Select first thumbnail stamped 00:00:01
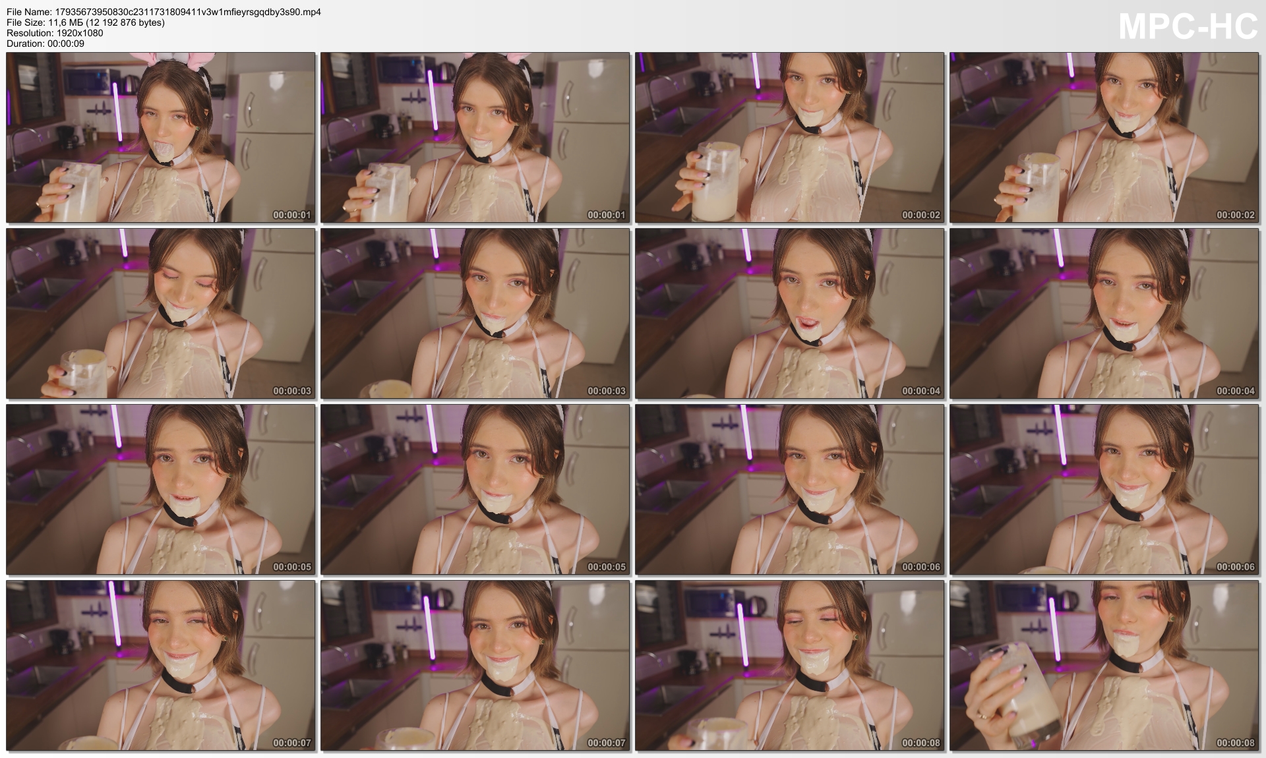The width and height of the screenshot is (1266, 758). (x=161, y=138)
